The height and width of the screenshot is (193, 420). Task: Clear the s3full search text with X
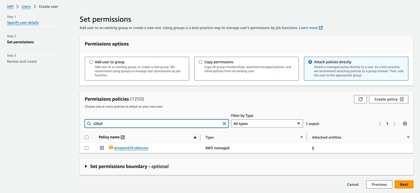224,124
